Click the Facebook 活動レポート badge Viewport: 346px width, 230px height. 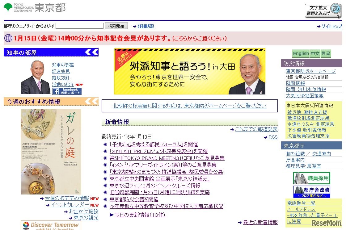67,91
